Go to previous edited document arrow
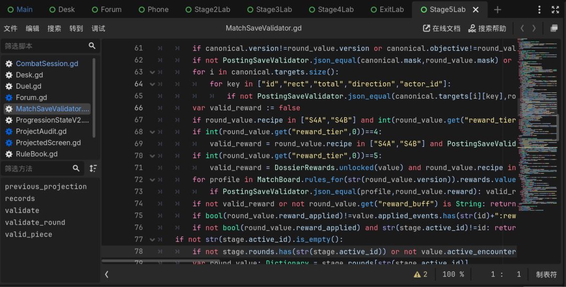566x287 pixels. 522,28
